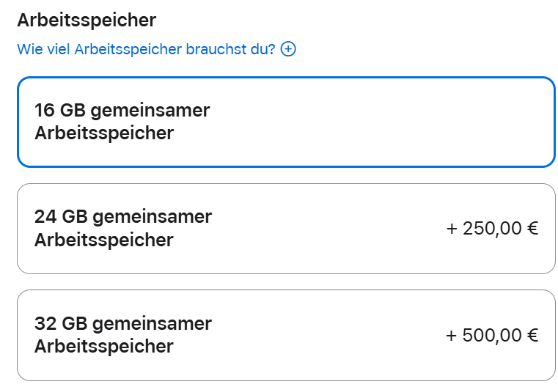Viewport: 558px width, 387px height.
Task: Select the 16 GB gemeinsamer Arbeitsspeicher option
Action: click(286, 122)
